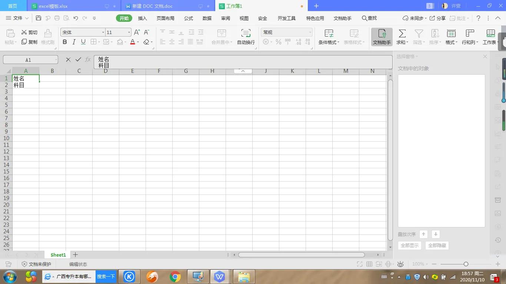
Task: Expand the 文件 menu arrow
Action: (x=27, y=18)
